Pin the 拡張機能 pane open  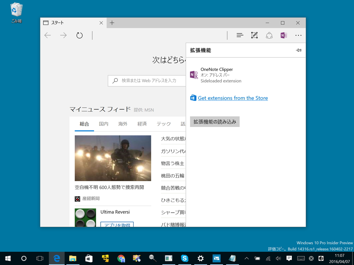(298, 50)
